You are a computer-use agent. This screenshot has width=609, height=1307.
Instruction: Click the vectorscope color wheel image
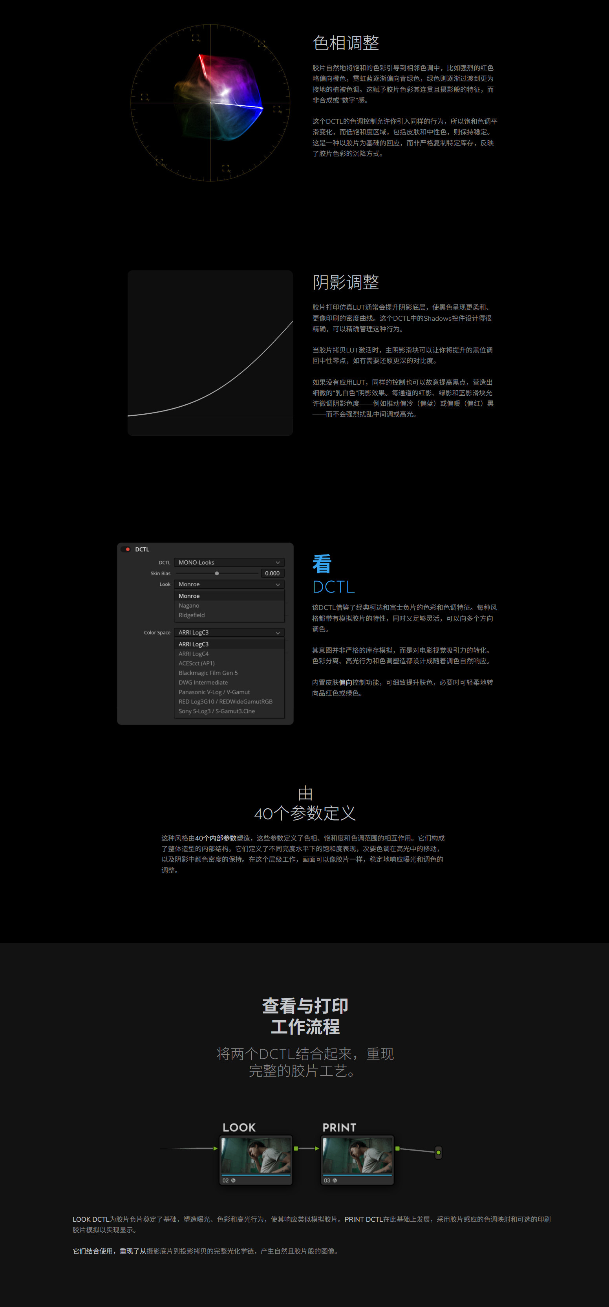point(210,103)
